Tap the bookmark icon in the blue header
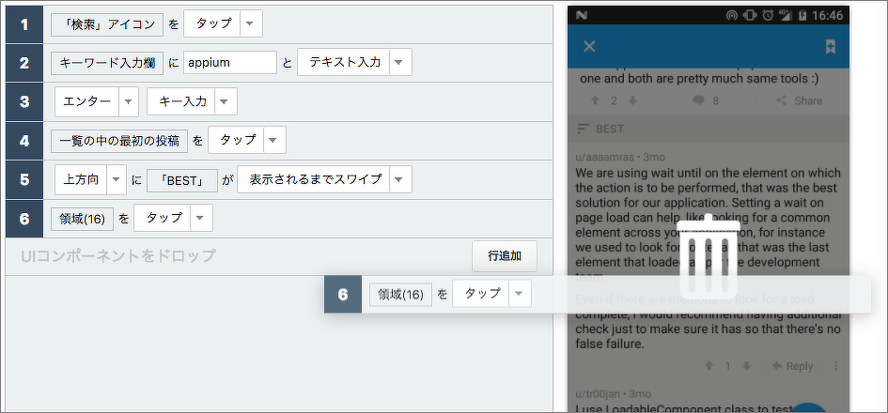Viewport: 888px width, 413px height. coord(830,47)
